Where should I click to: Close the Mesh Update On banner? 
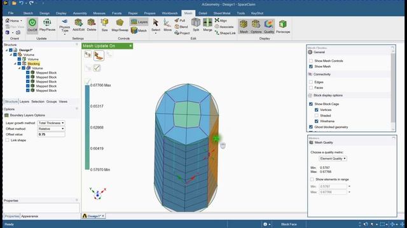click(x=130, y=46)
